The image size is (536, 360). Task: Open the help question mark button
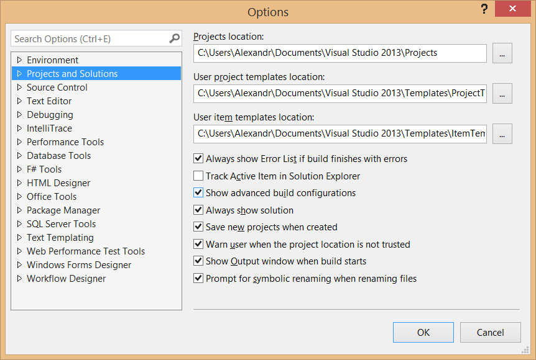pos(484,9)
